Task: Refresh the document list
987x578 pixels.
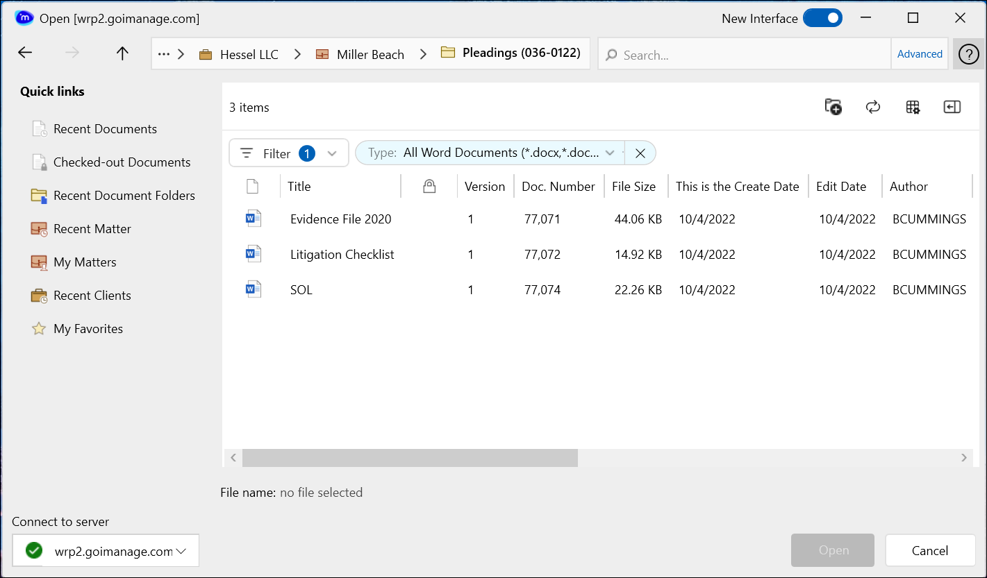Action: 873,107
